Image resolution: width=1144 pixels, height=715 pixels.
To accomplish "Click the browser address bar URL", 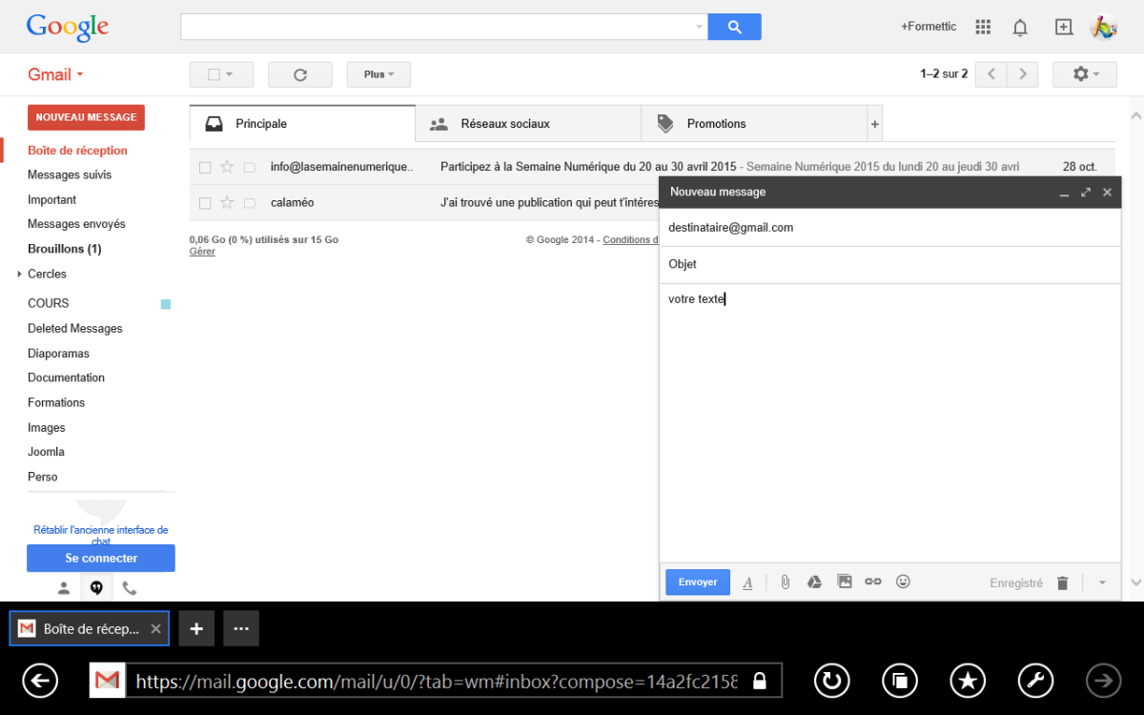I will pyautogui.click(x=436, y=682).
